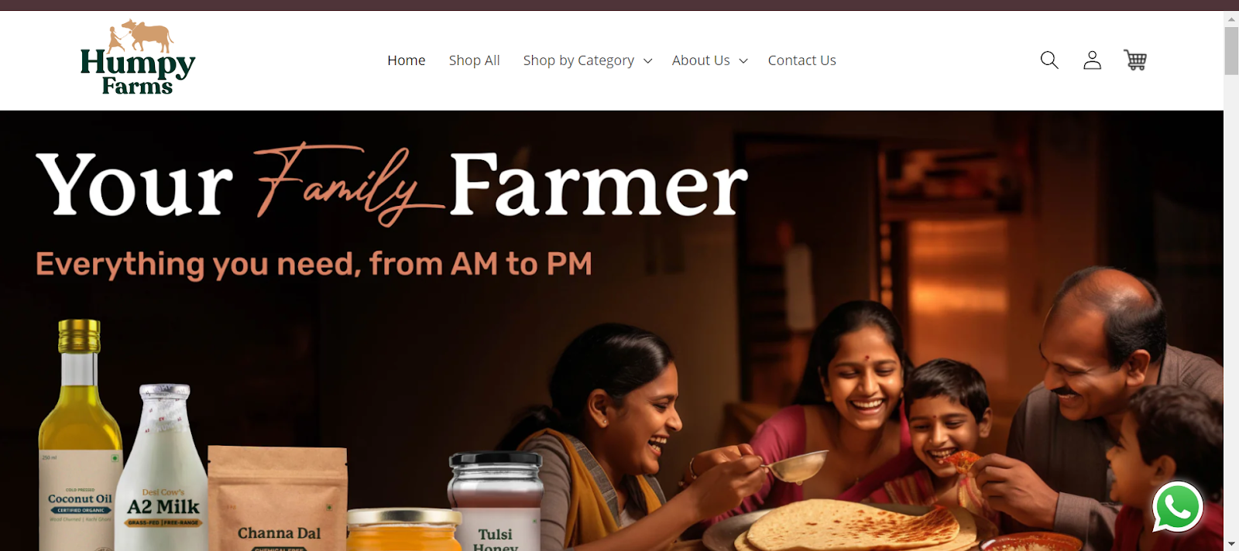Click the A2 Milk bottle image
The width and height of the screenshot is (1239, 551).
coord(163,467)
